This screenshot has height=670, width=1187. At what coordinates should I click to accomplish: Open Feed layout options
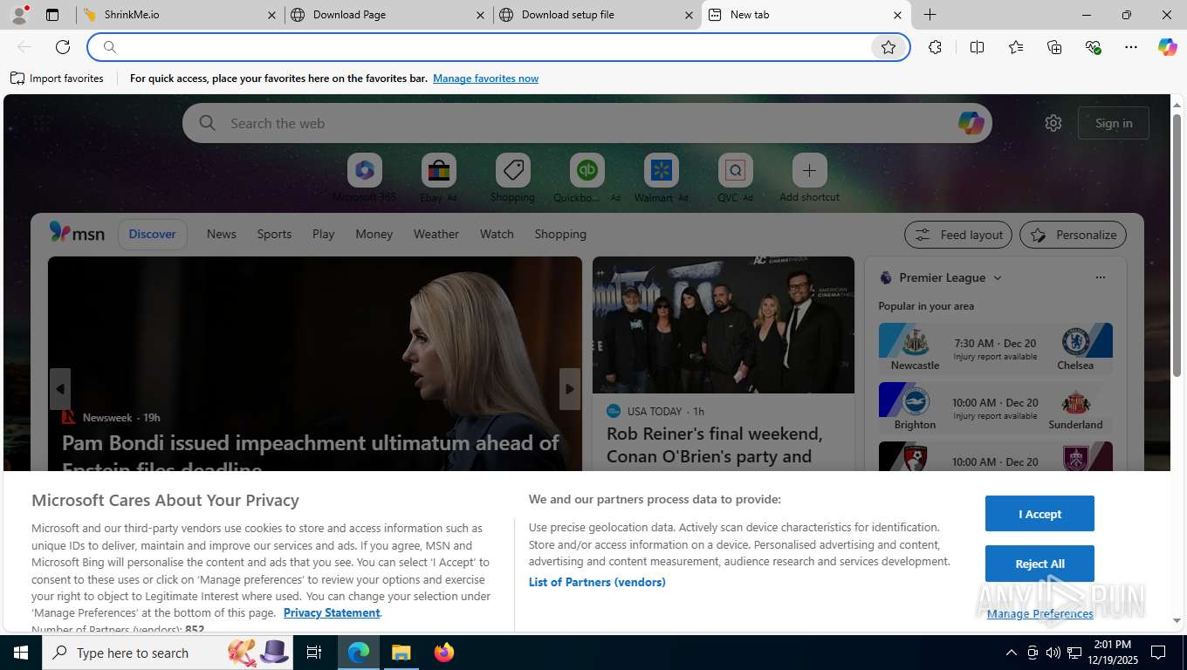(x=958, y=235)
